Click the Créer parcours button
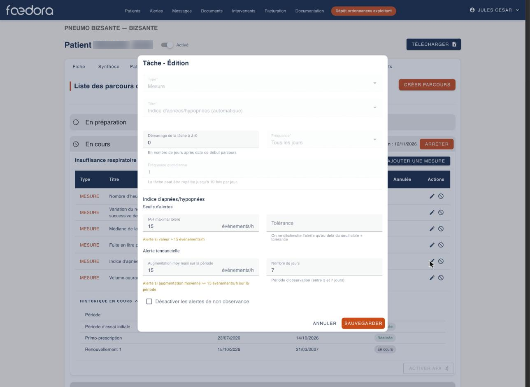This screenshot has height=387, width=530. click(427, 85)
